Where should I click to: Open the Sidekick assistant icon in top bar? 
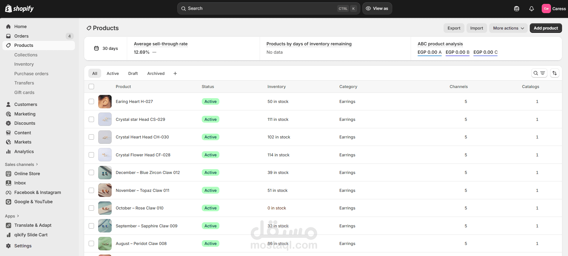coord(516,9)
